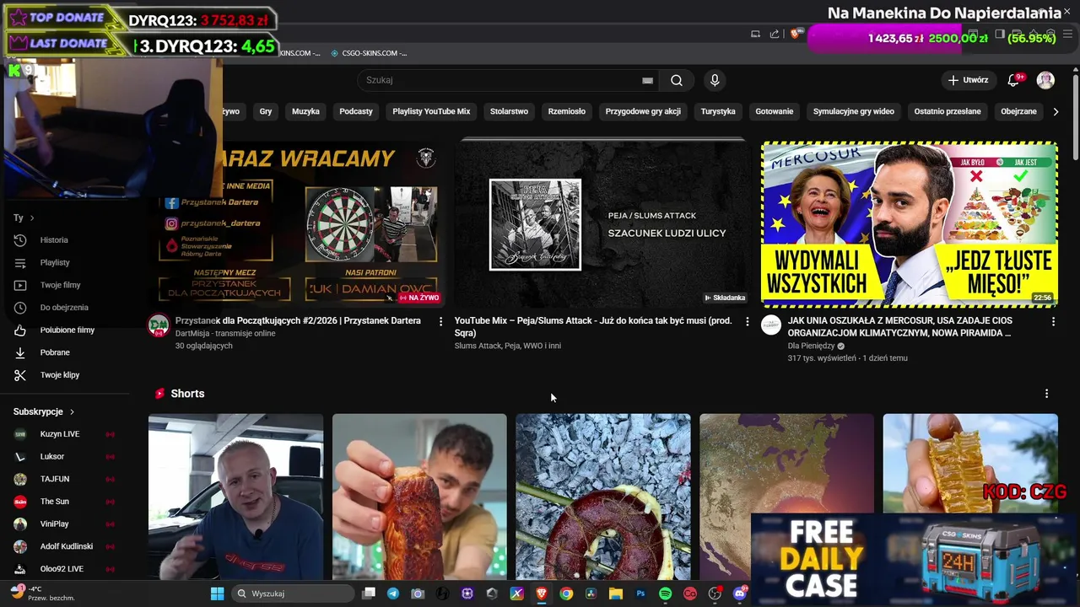Click the Windows taskbar Wyszukaj search box
The width and height of the screenshot is (1080, 607).
pyautogui.click(x=292, y=594)
